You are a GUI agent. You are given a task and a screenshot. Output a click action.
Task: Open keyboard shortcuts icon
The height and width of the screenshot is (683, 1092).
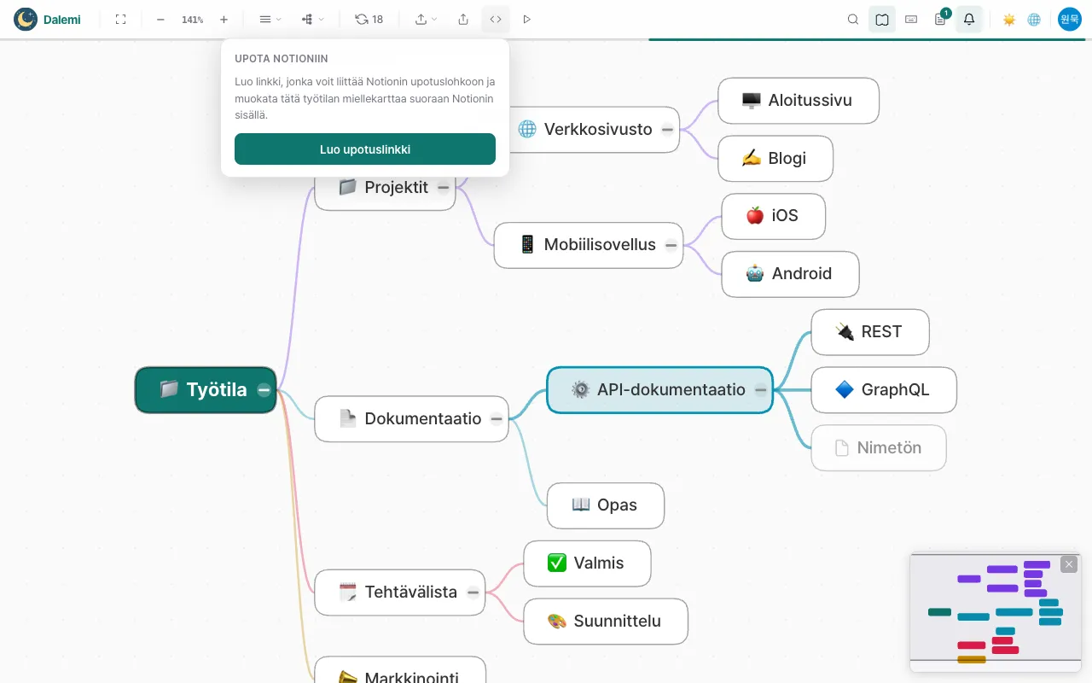911,19
